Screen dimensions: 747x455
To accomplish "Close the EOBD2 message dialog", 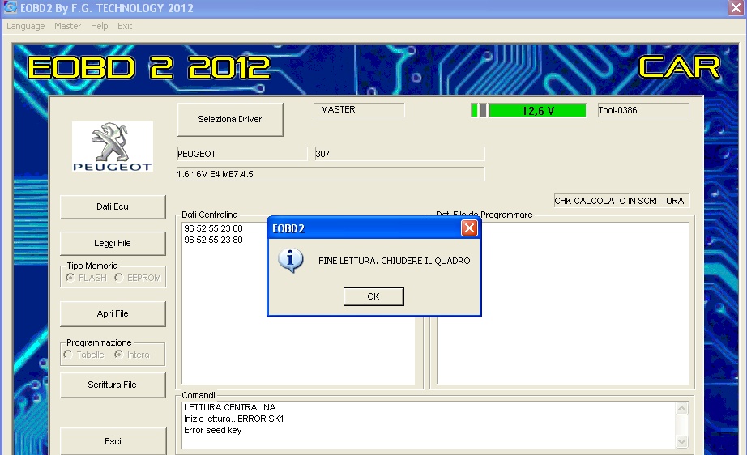I will point(469,228).
